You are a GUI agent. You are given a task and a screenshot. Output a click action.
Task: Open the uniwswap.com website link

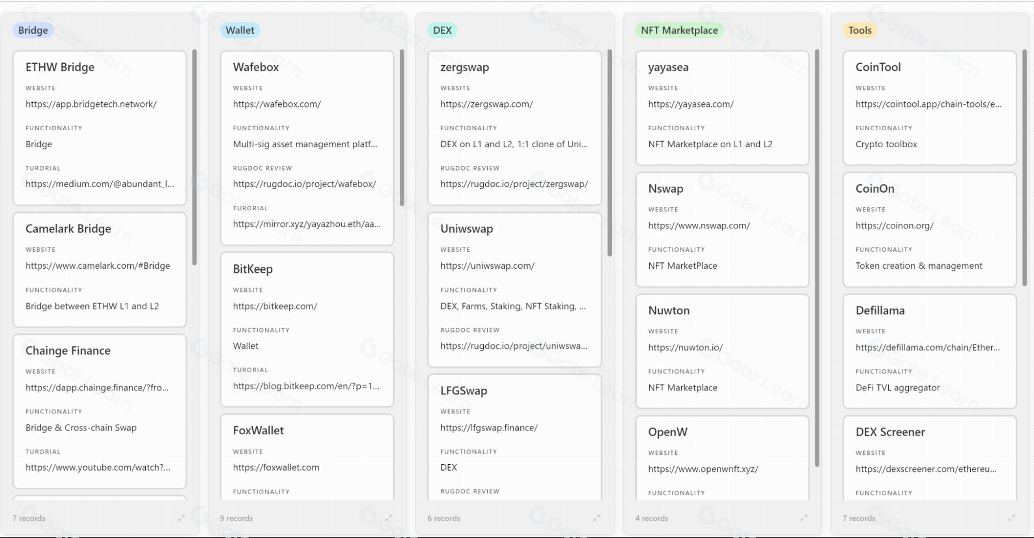[487, 266]
